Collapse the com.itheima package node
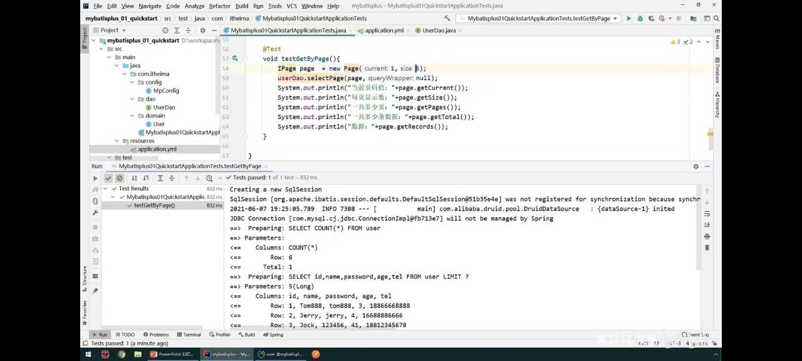 (125, 74)
